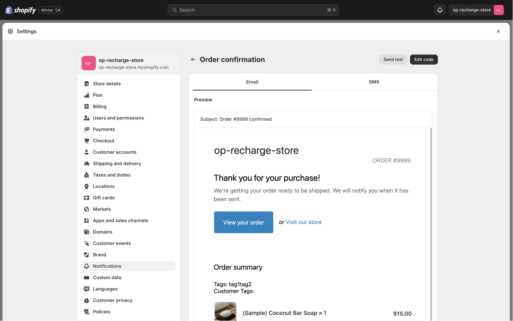Click the ORDER #9999 text in preview
513x321 pixels.
pos(392,161)
